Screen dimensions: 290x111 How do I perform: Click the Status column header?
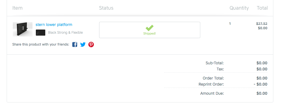pos(106,8)
